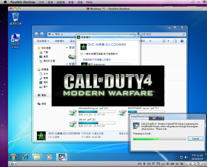Image resolution: width=207 pixels, height=167 pixels.
Task: Select the BOOTCAMP xp Y: network drive
Action: tap(142, 111)
